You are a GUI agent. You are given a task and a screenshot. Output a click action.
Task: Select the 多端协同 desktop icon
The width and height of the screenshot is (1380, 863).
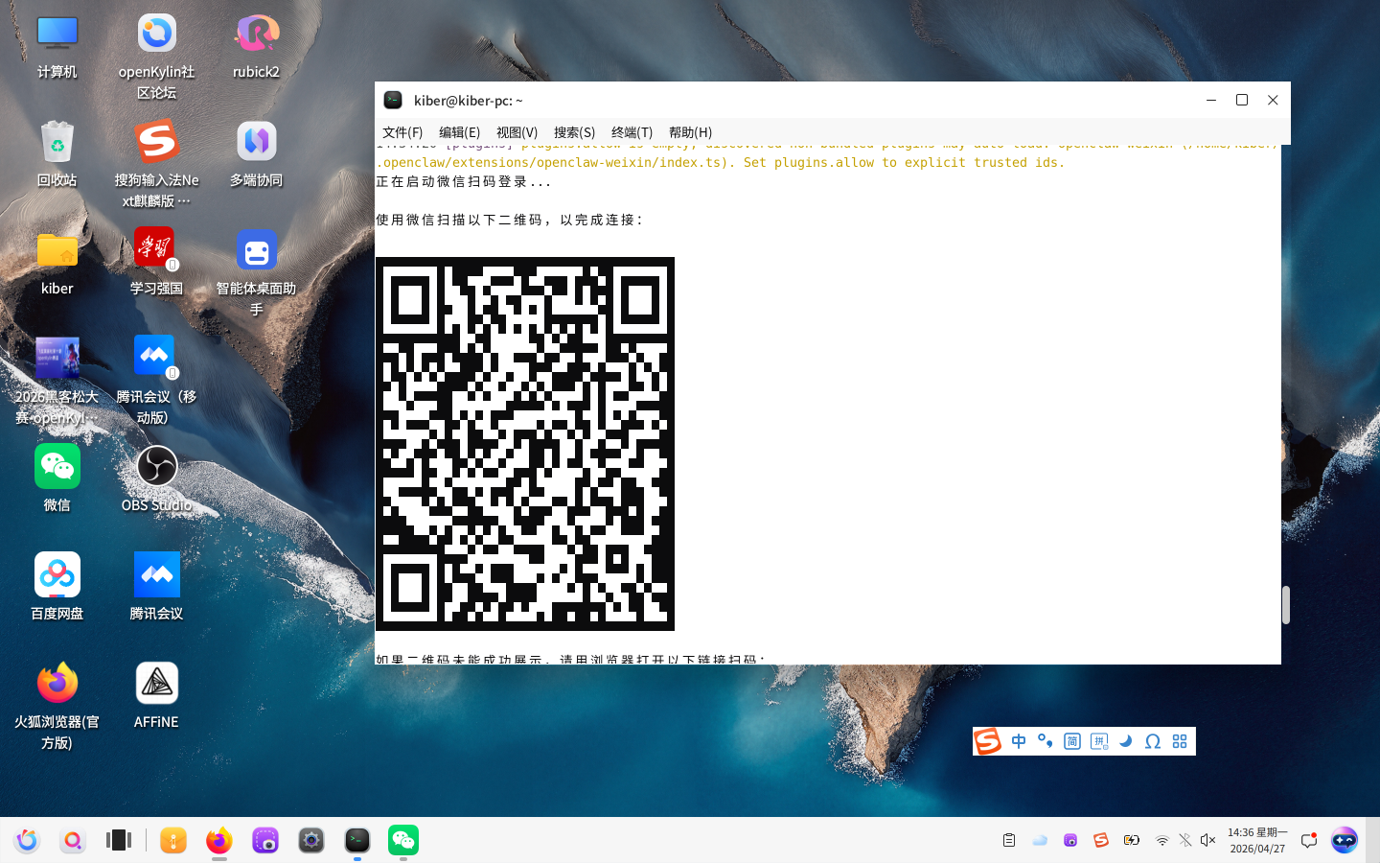tap(256, 154)
